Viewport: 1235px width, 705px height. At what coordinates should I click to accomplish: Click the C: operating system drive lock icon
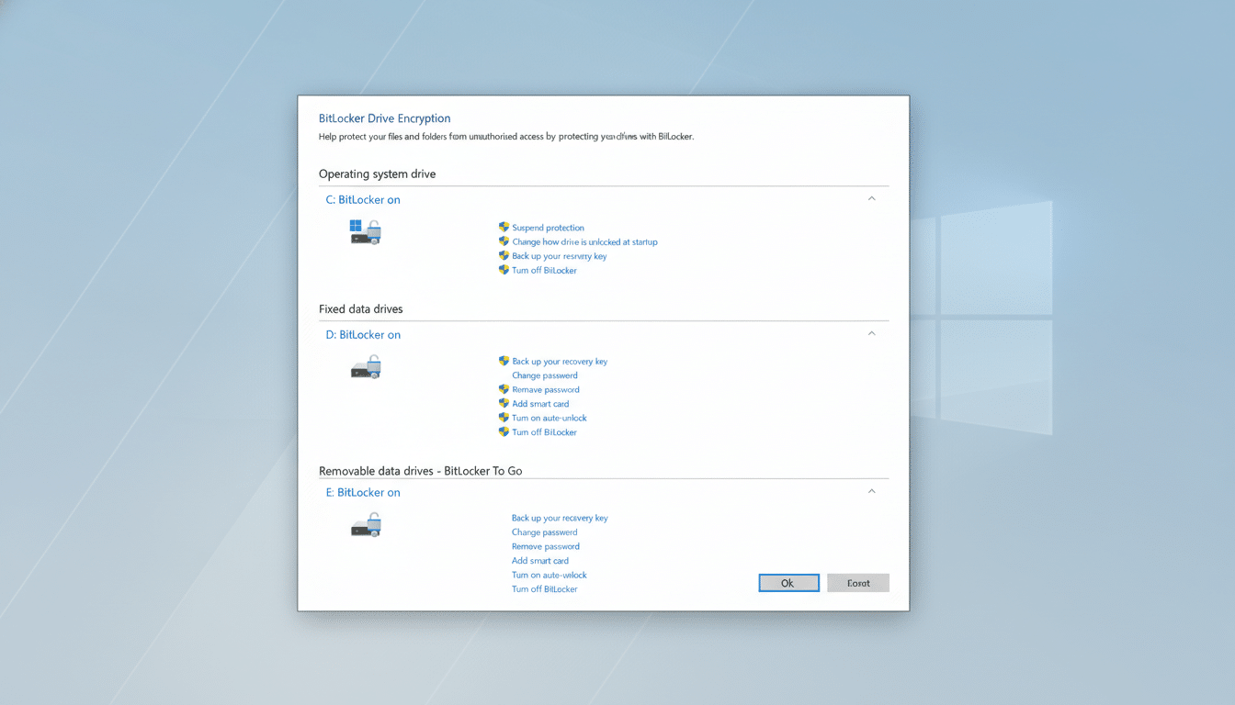(x=366, y=232)
